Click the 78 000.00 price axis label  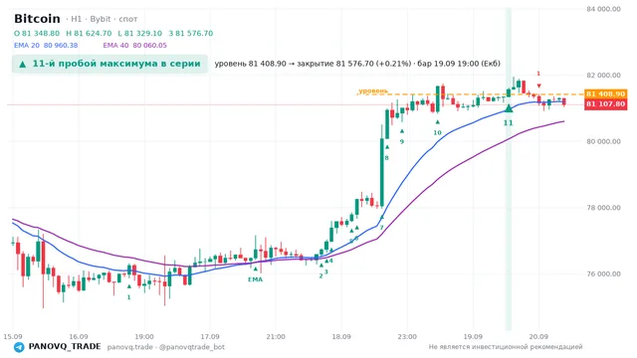(x=604, y=208)
